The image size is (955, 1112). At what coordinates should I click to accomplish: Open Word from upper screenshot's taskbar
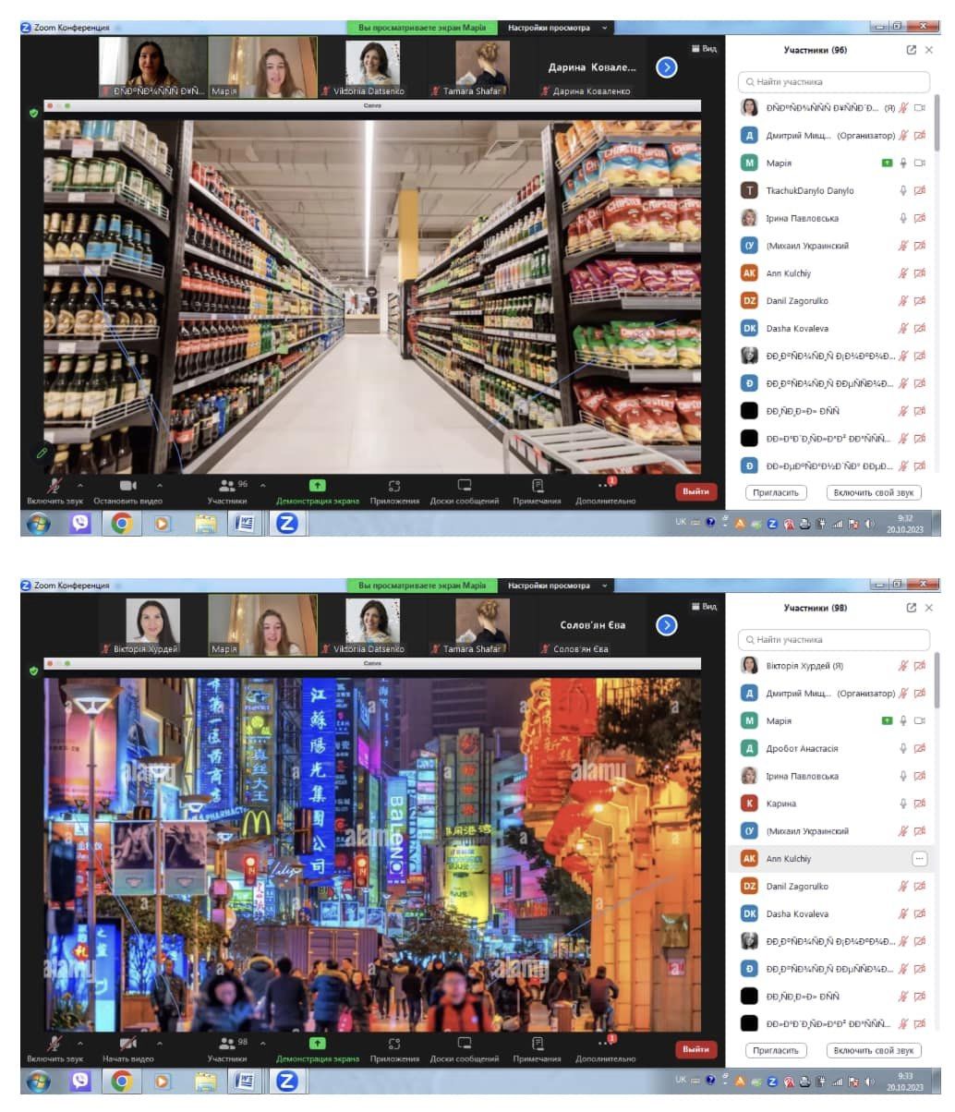245,524
